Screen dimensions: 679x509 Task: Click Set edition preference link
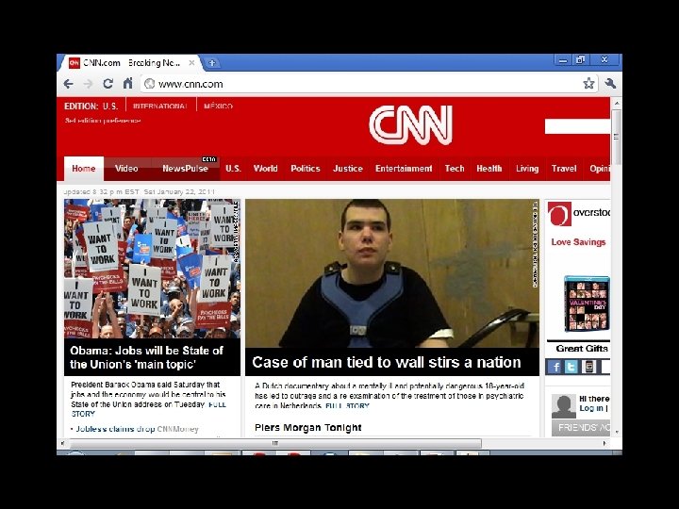(x=103, y=121)
